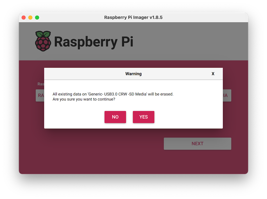
Task: Click the partially hidden device button at left
Action: (40, 96)
